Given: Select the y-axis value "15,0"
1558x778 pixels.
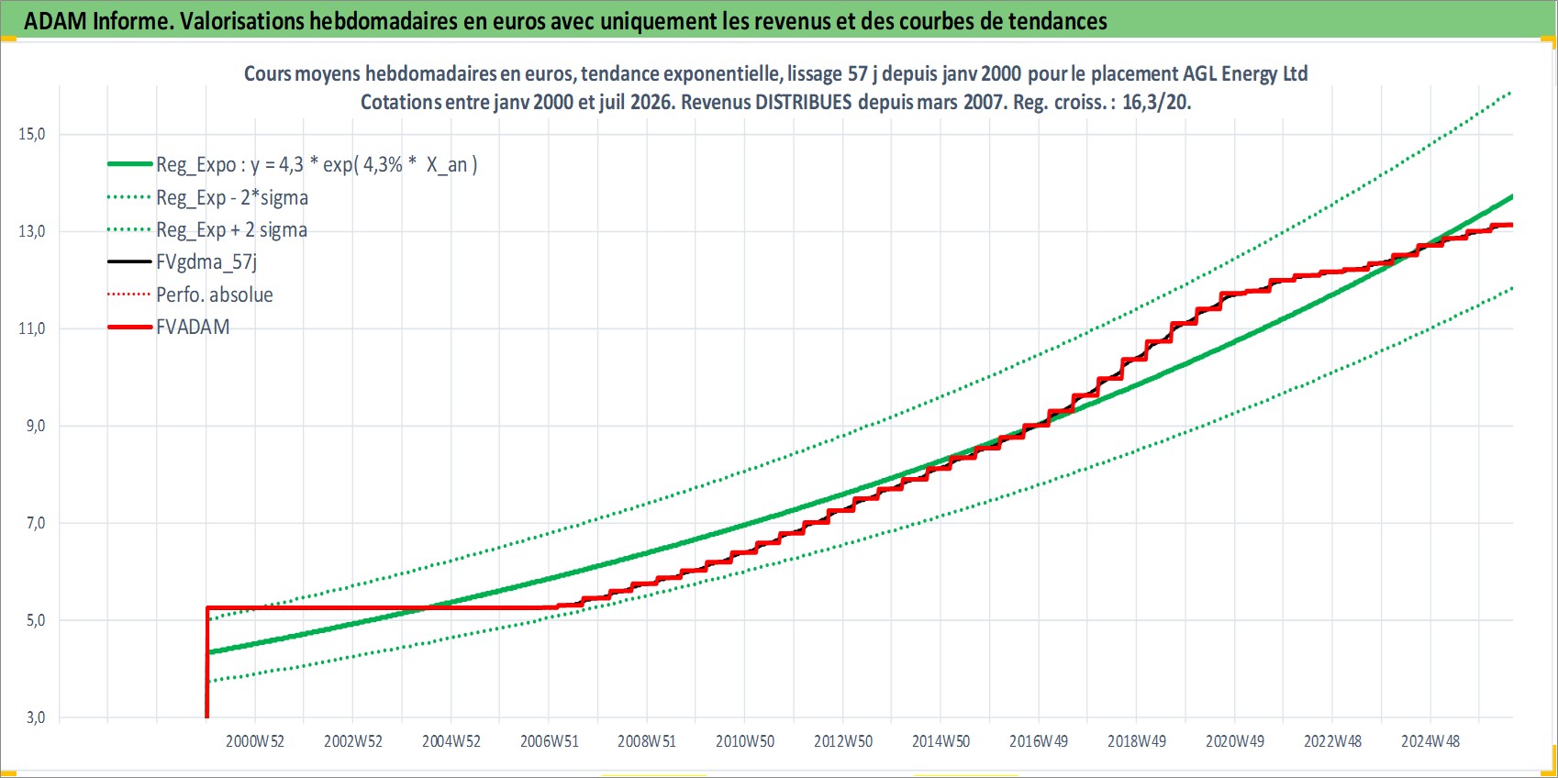Looking at the screenshot, I should click(x=32, y=134).
